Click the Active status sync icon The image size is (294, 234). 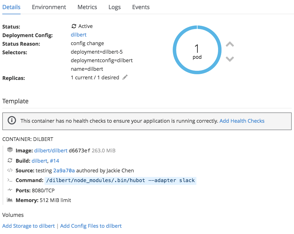pyautogui.click(x=74, y=26)
